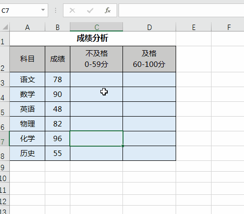Click the score cell 55
This screenshot has width=244, height=214.
click(58, 153)
